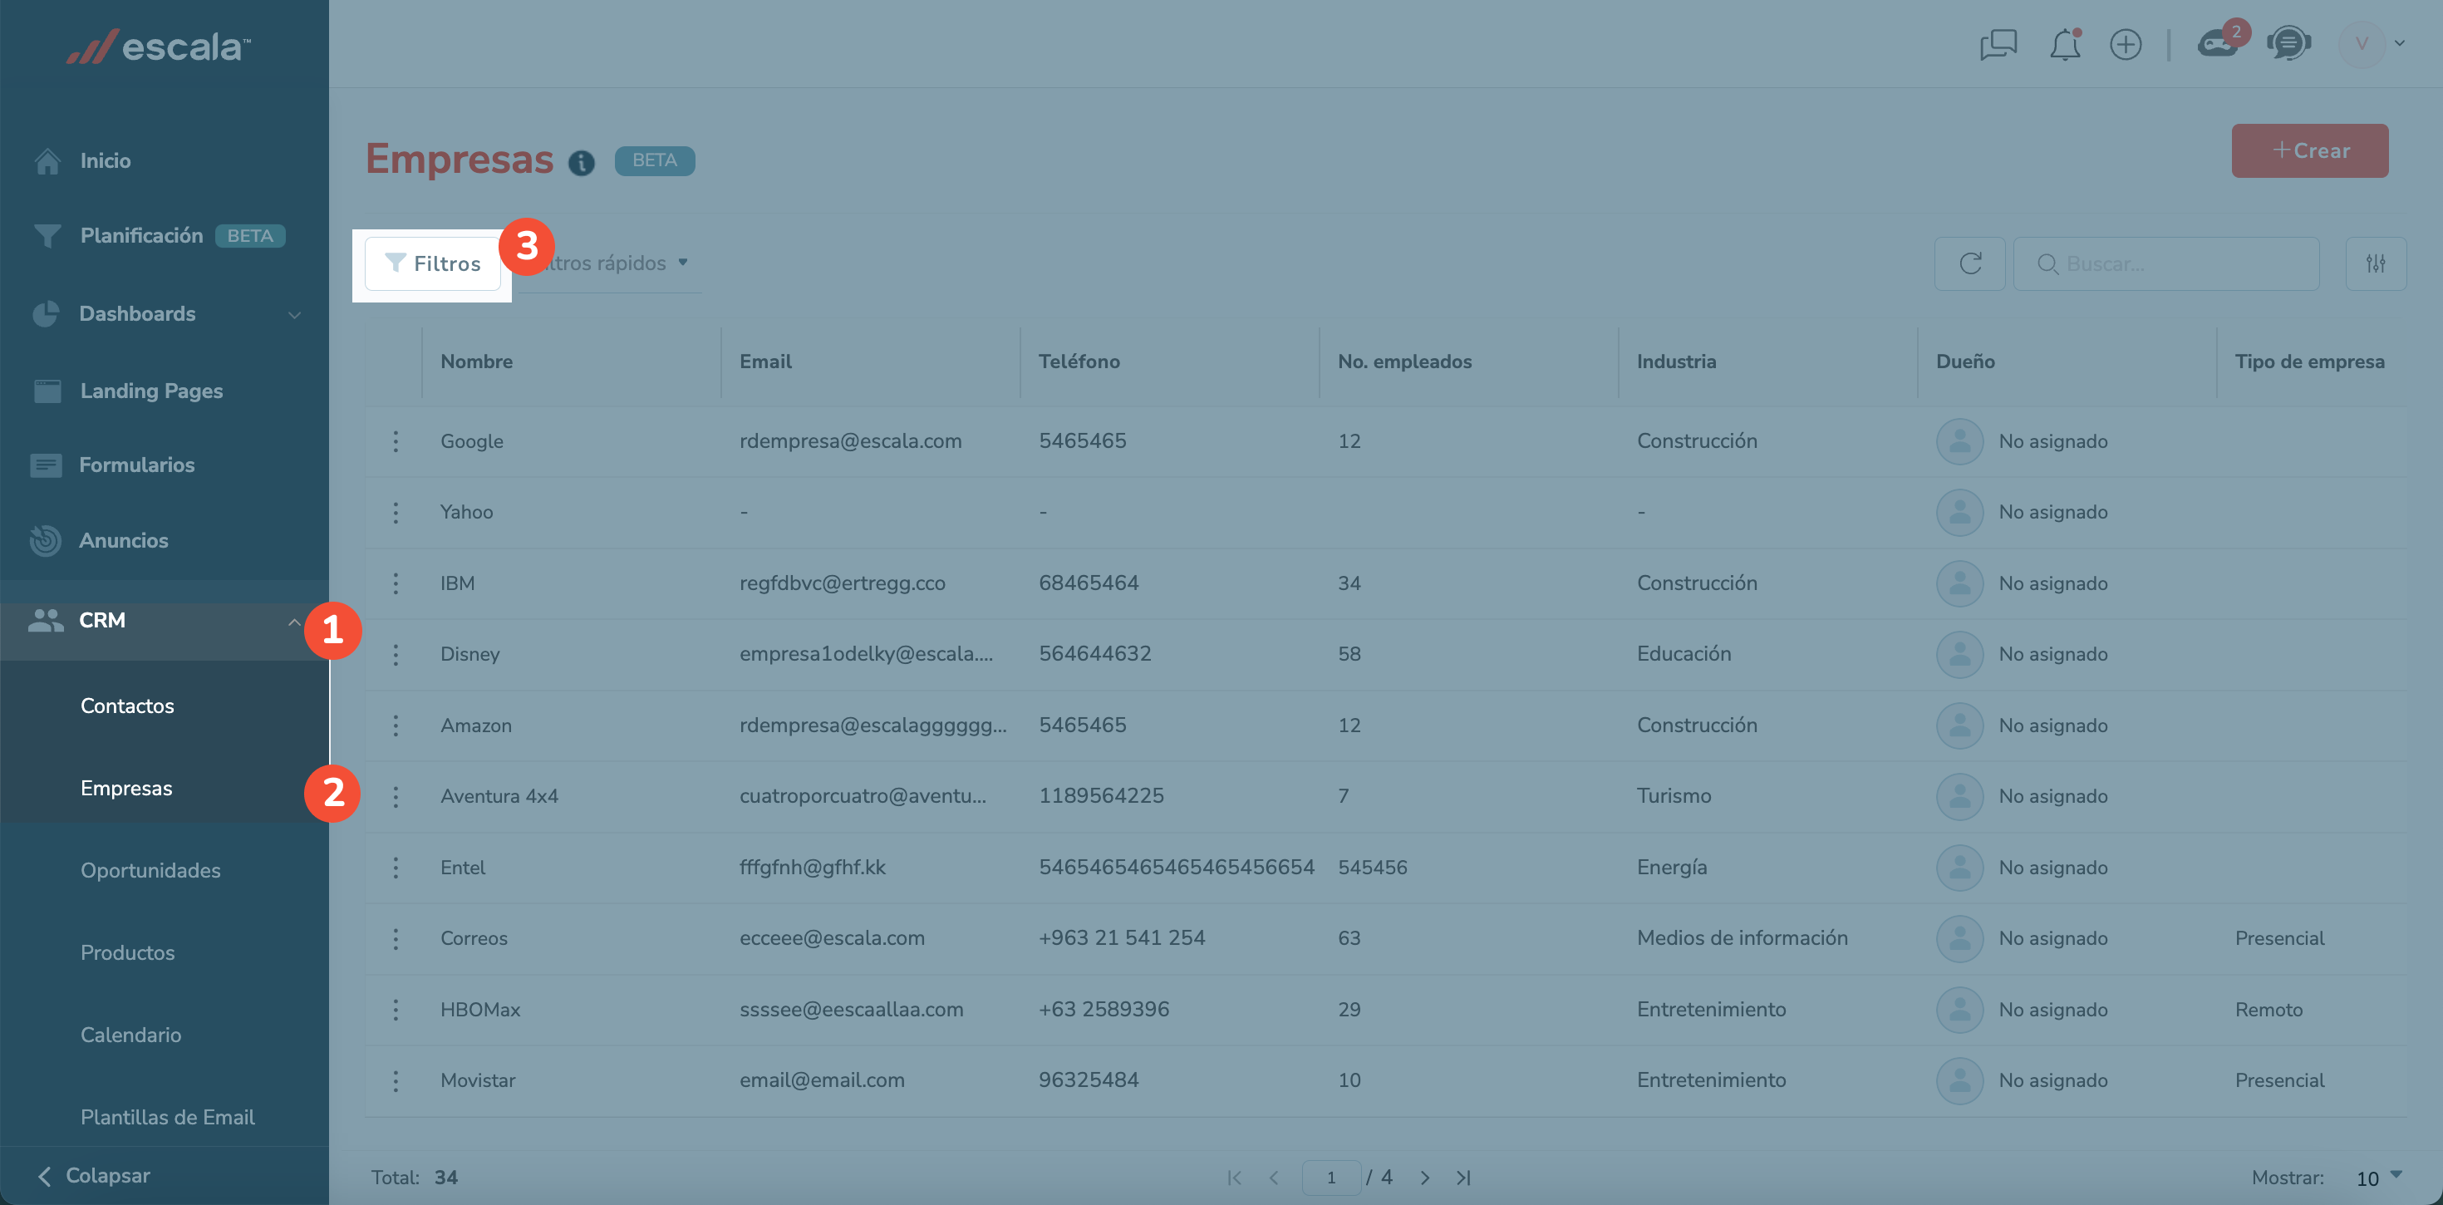Screen dimensions: 2443x1205
Task: Go to the next page of results
Action: [1424, 1178]
